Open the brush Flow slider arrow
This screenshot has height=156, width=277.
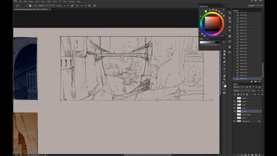(x=85, y=6)
